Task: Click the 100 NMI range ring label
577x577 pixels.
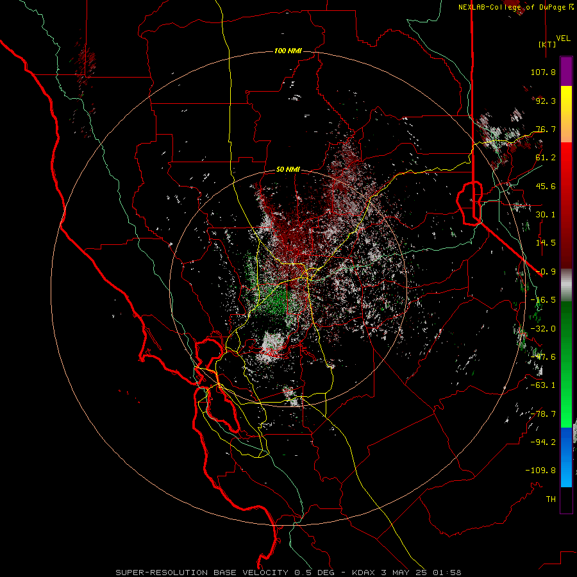Action: point(288,51)
